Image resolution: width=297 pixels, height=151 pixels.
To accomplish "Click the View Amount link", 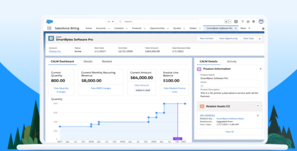I will click(142, 85).
